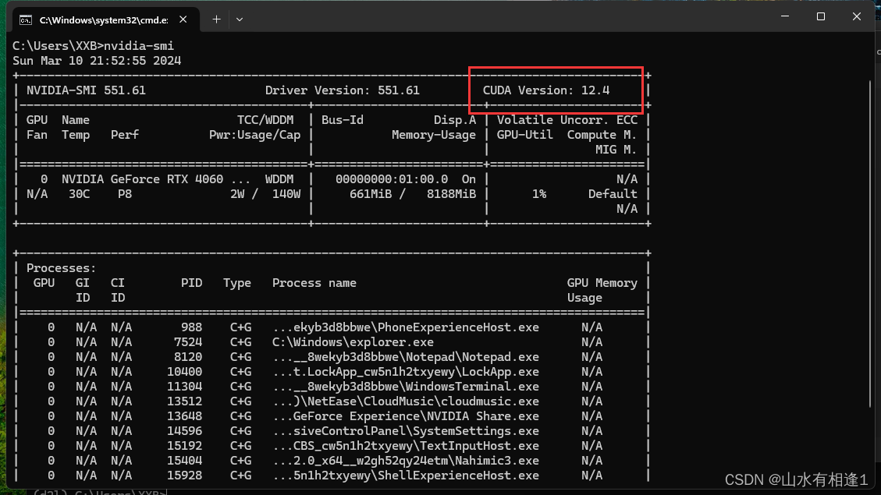
Task: Click the 'MIG M.' header label
Action: click(x=616, y=150)
